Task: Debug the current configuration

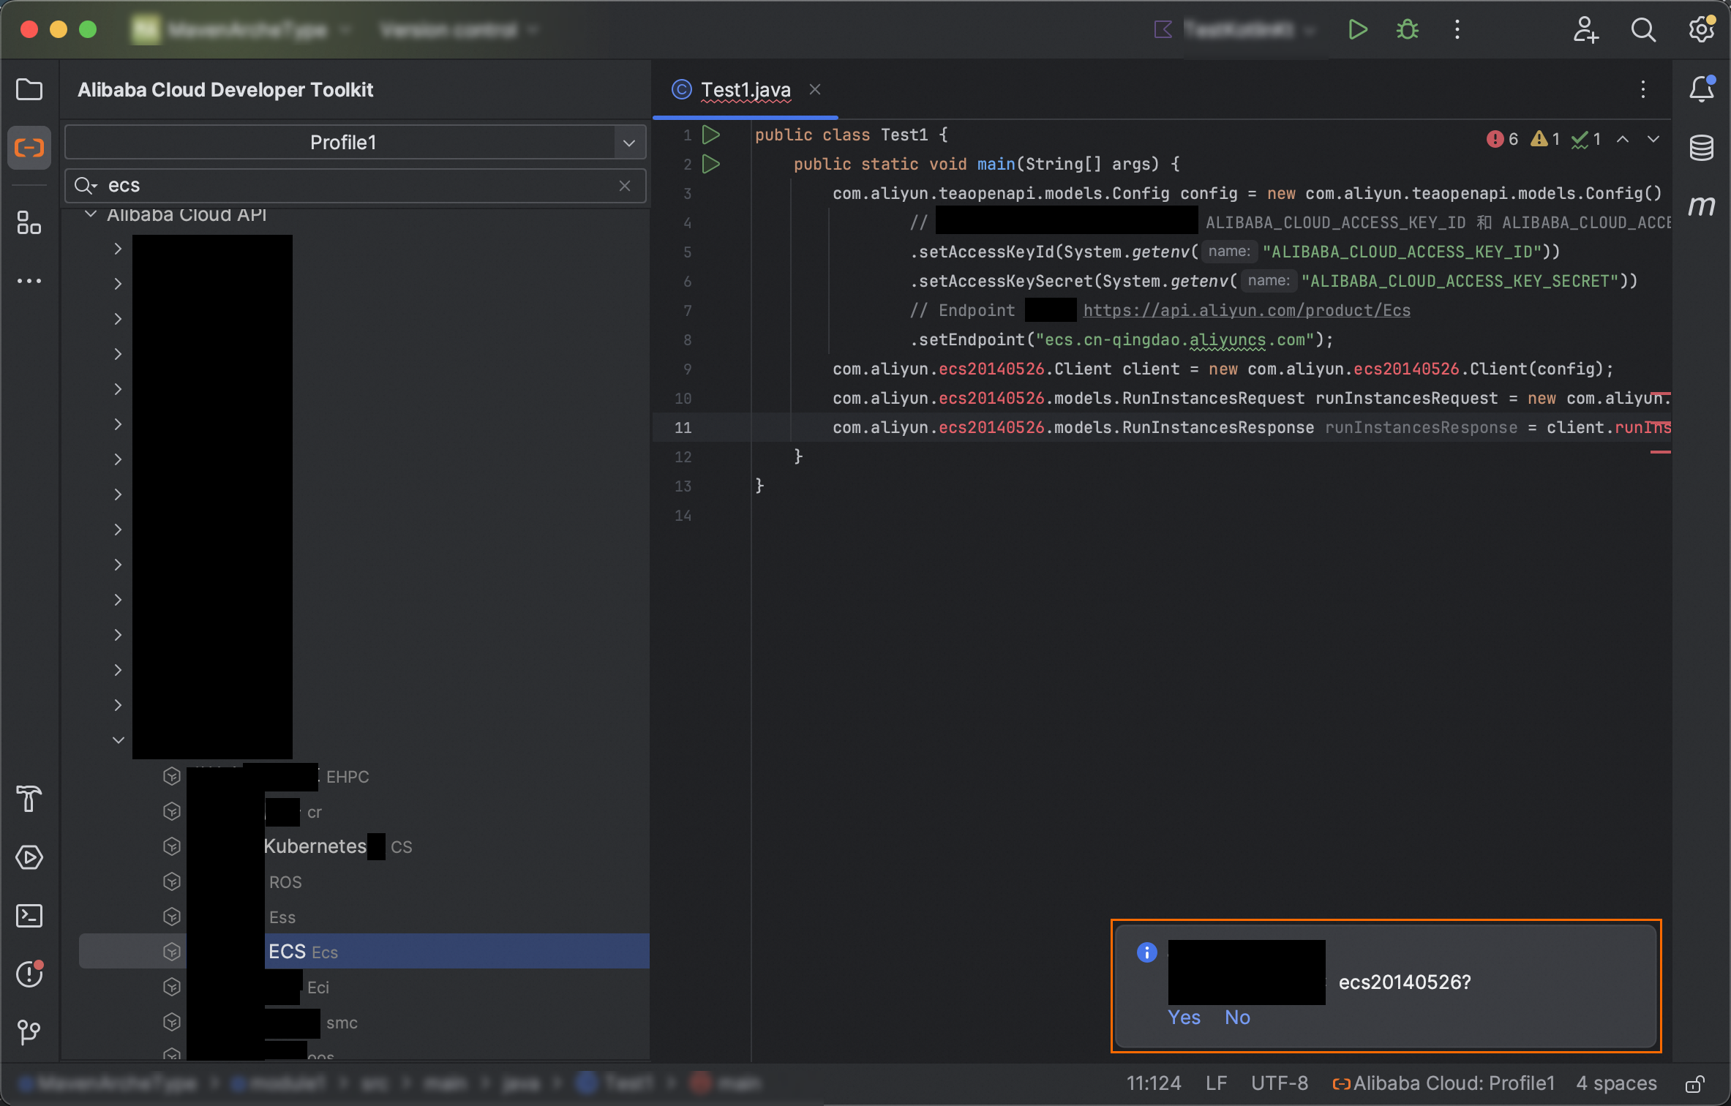Action: pos(1408,30)
